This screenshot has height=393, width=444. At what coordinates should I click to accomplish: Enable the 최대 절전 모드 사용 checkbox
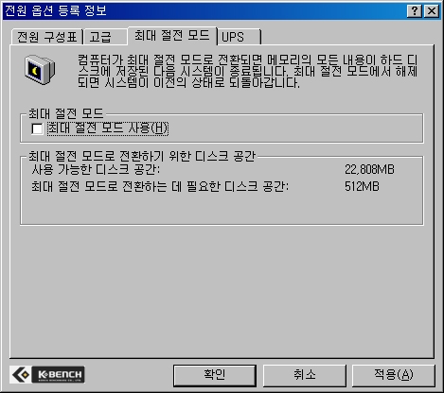click(37, 128)
